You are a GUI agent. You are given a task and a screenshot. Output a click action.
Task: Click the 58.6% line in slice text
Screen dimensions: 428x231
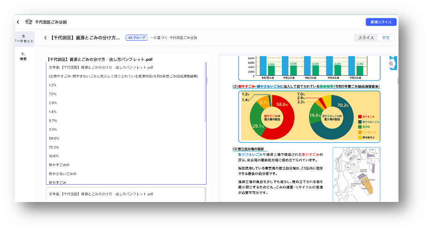pos(54,138)
